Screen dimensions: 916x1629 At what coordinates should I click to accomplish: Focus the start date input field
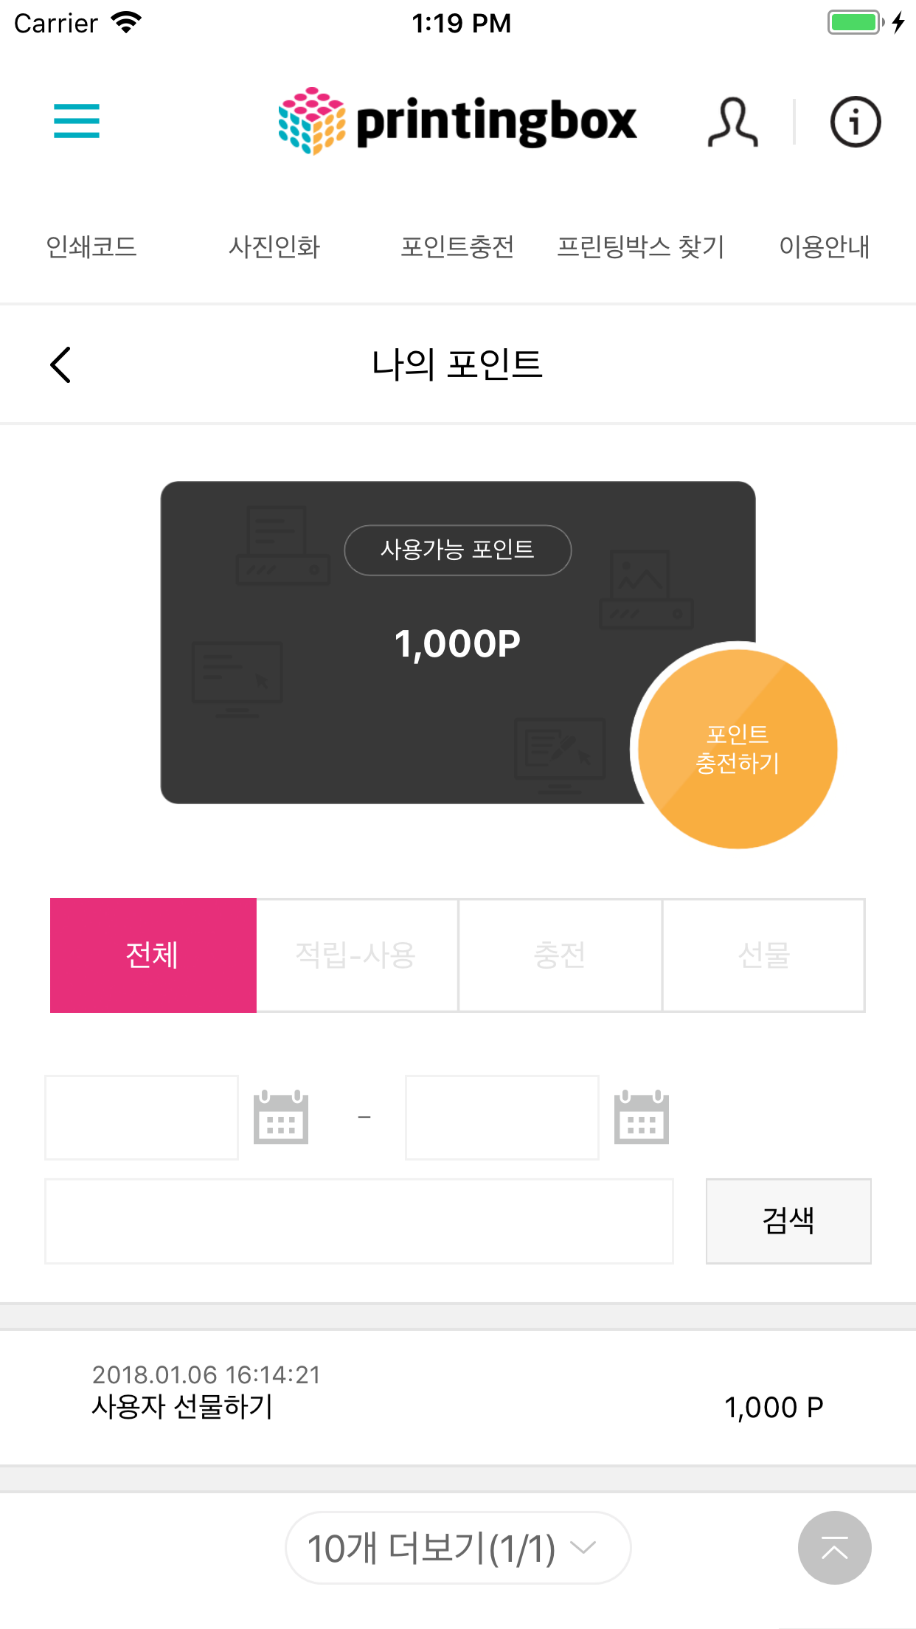point(142,1117)
